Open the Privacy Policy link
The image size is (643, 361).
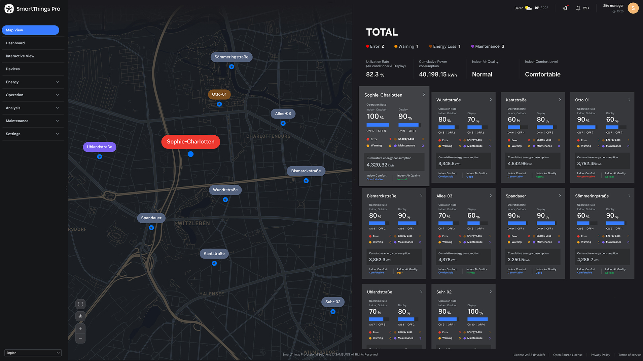(x=600, y=355)
